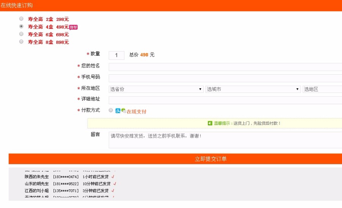This screenshot has height=208, width=342.
Task: Click the 在线支付 label text
Action: [x=136, y=112]
